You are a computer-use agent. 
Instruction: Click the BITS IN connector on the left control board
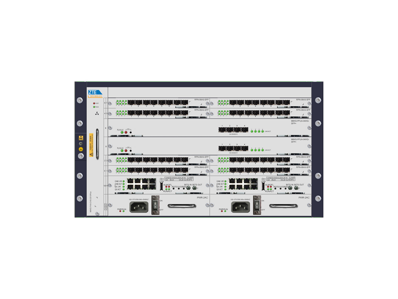pos(189,188)
